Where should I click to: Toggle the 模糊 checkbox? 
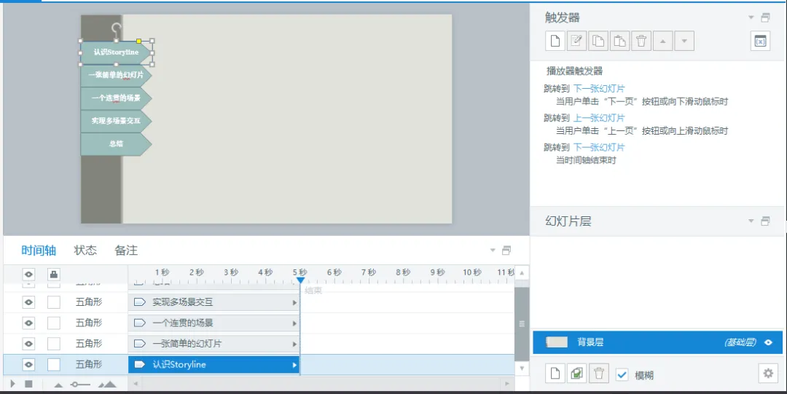point(622,375)
